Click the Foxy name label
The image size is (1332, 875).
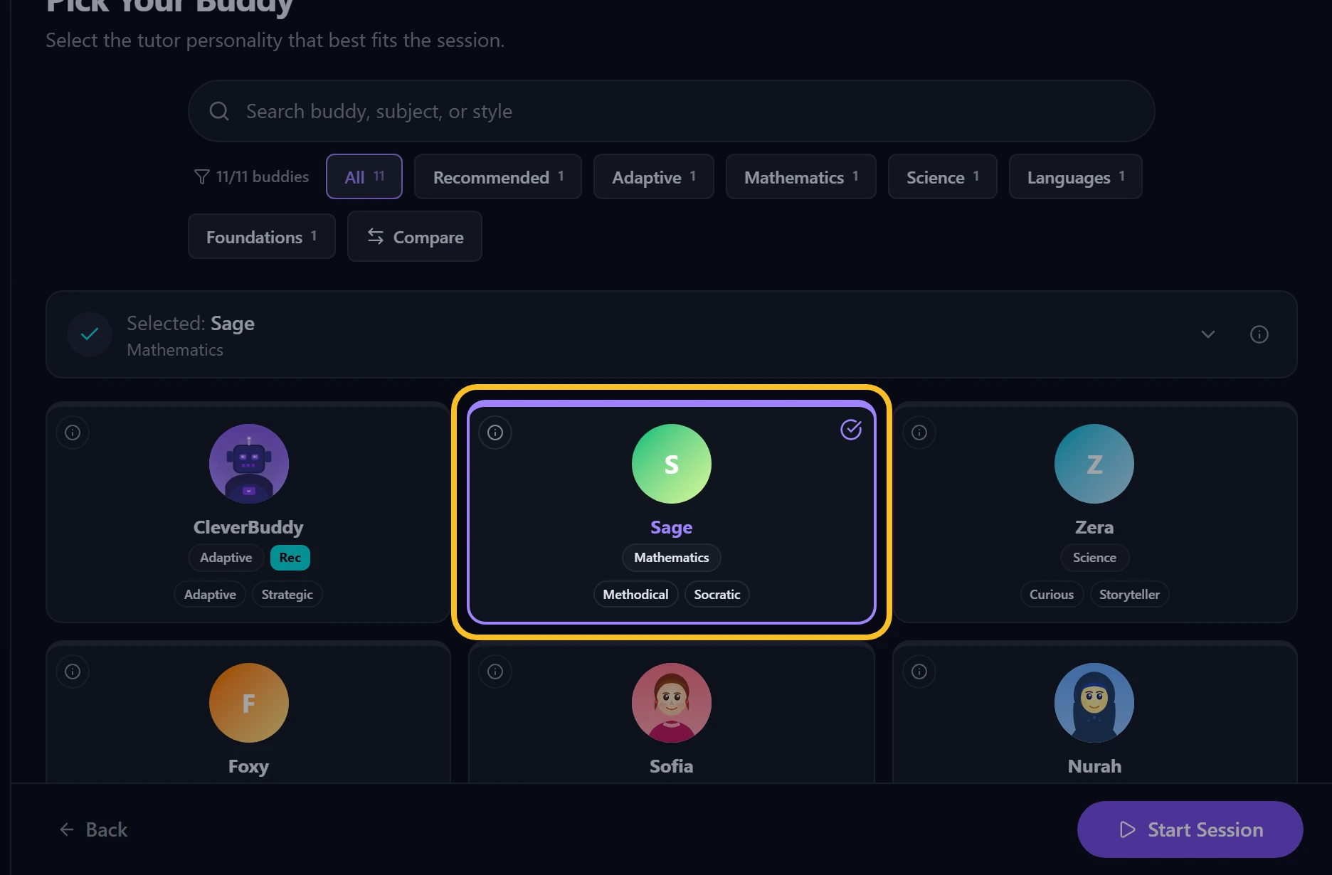(x=248, y=766)
